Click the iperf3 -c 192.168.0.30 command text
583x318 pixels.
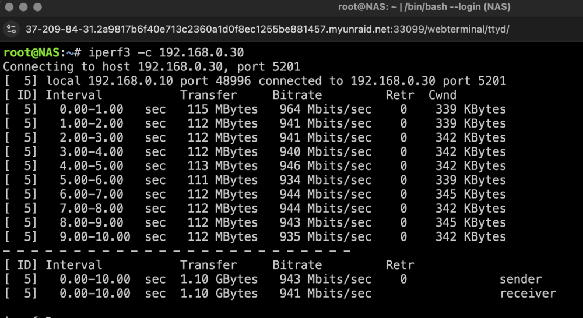tap(166, 53)
